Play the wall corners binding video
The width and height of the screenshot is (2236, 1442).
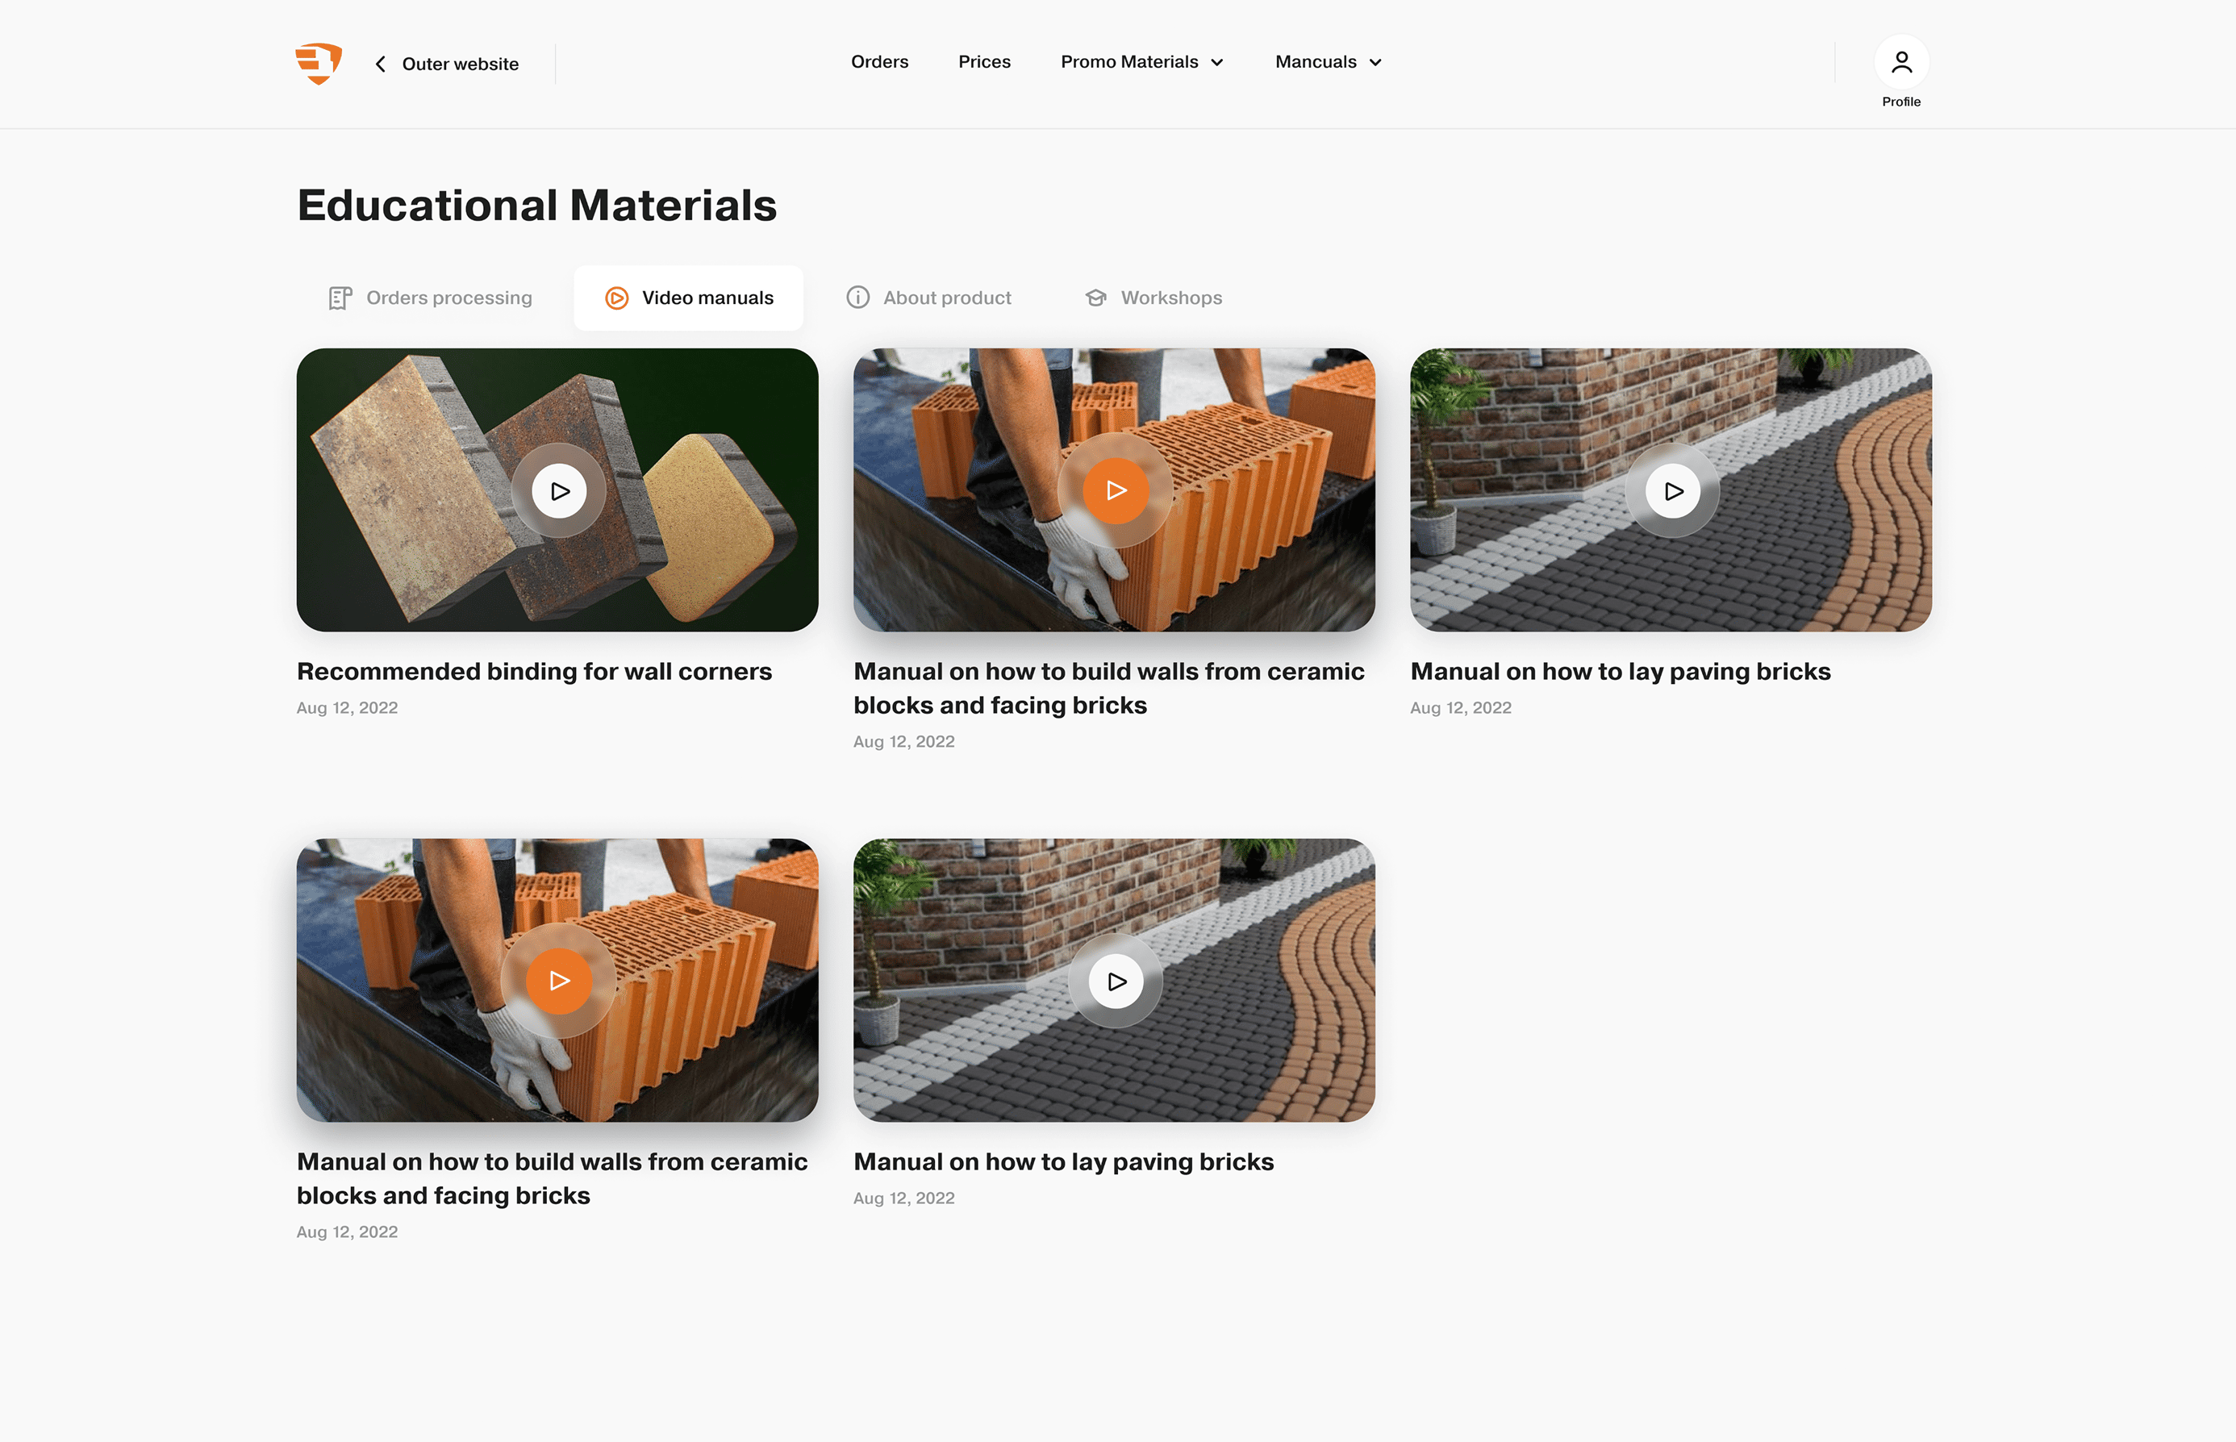coord(559,490)
